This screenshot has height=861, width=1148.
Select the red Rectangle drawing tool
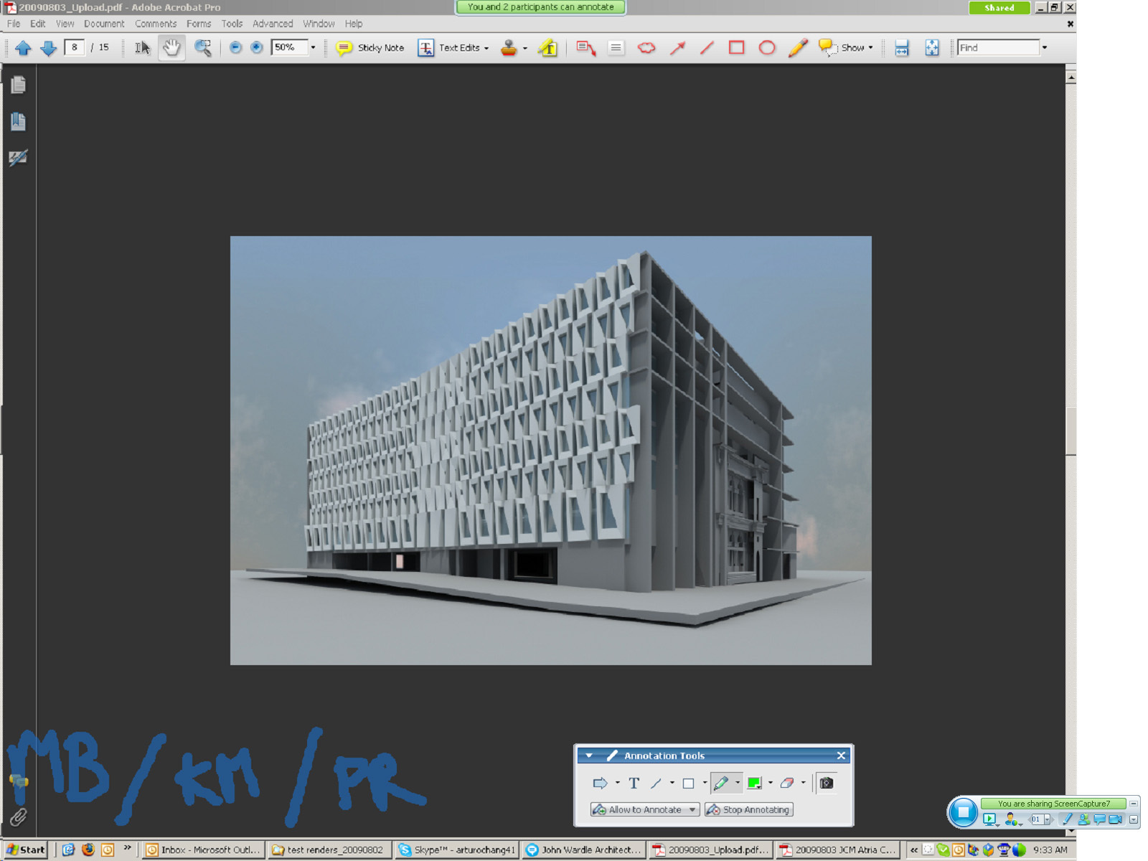tap(736, 48)
